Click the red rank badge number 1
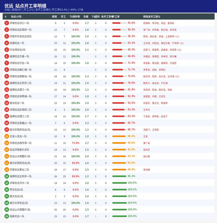Viewport: 217px width, 223px height. (x=7, y=23)
